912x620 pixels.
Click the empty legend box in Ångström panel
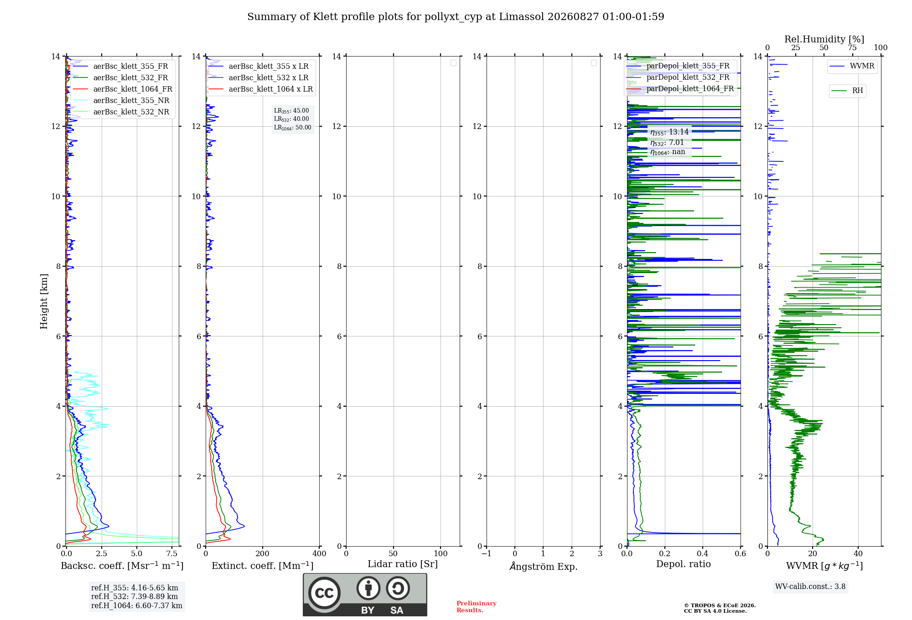coord(594,63)
